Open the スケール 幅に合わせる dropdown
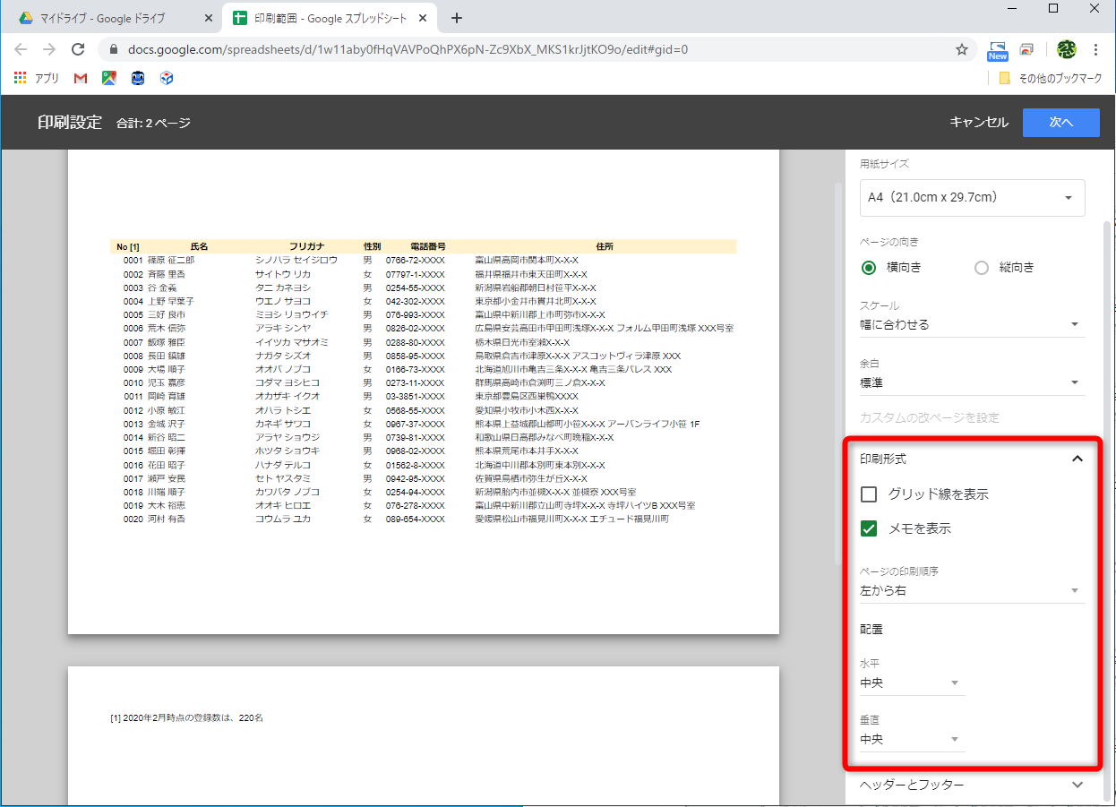Image resolution: width=1116 pixels, height=807 pixels. [x=972, y=324]
